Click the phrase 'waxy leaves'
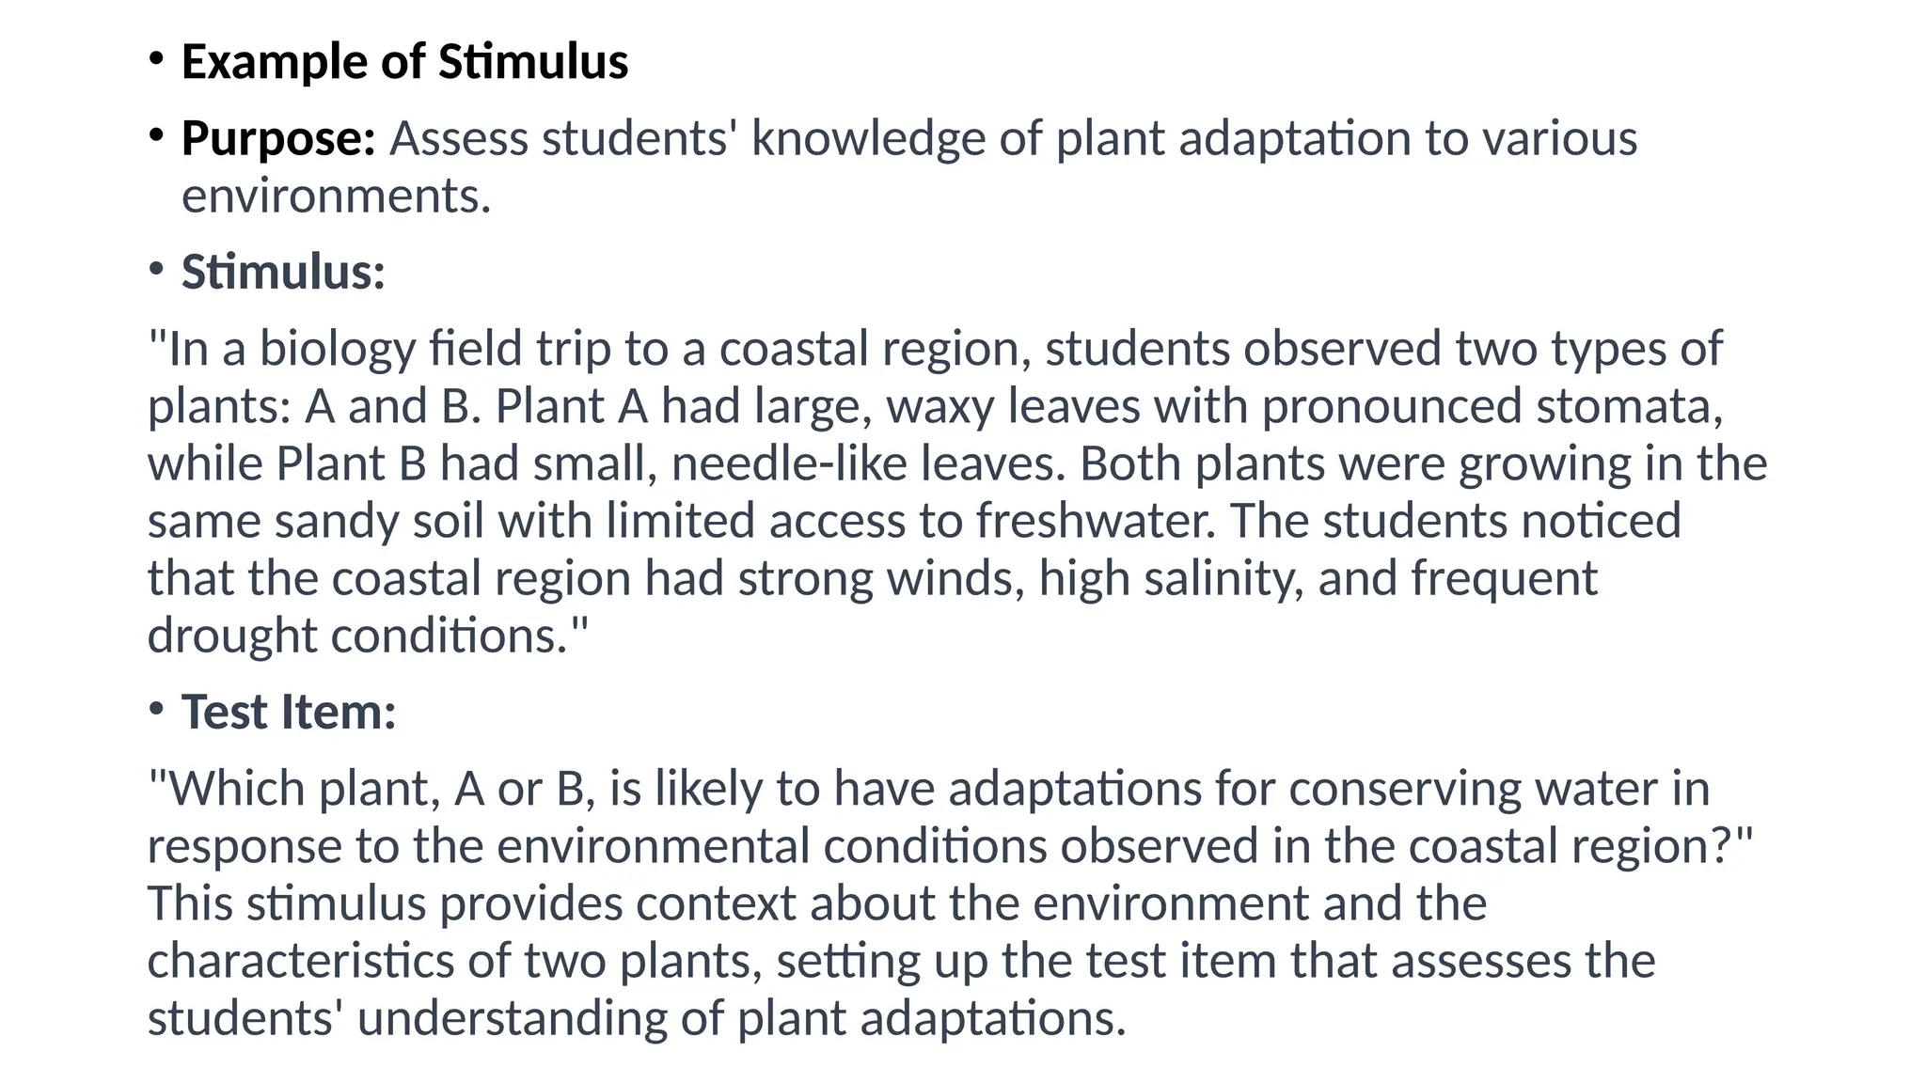This screenshot has height=1083, width=1926. (1013, 407)
